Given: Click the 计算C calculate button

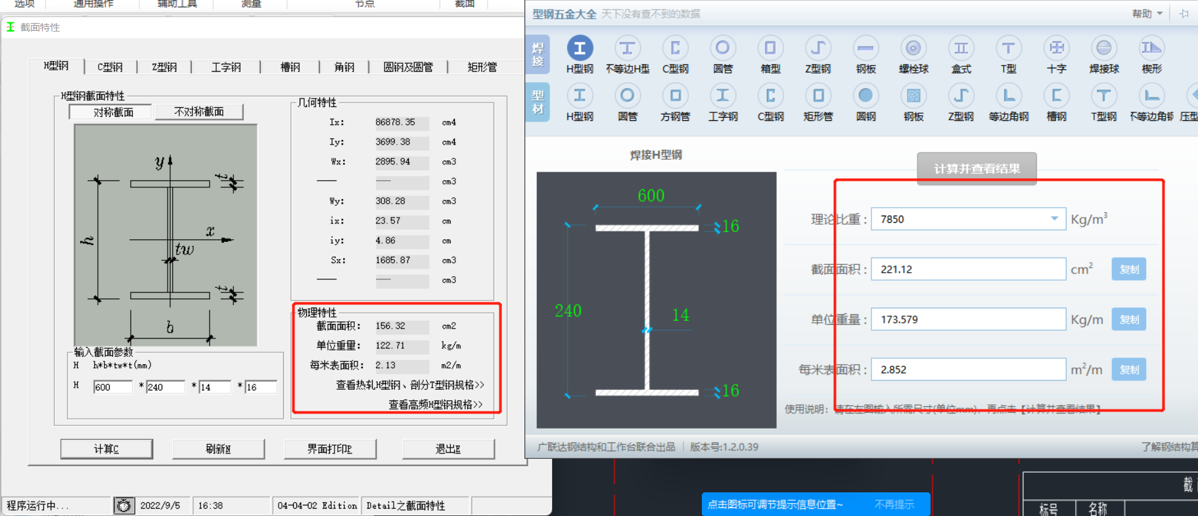Looking at the screenshot, I should click(x=106, y=449).
